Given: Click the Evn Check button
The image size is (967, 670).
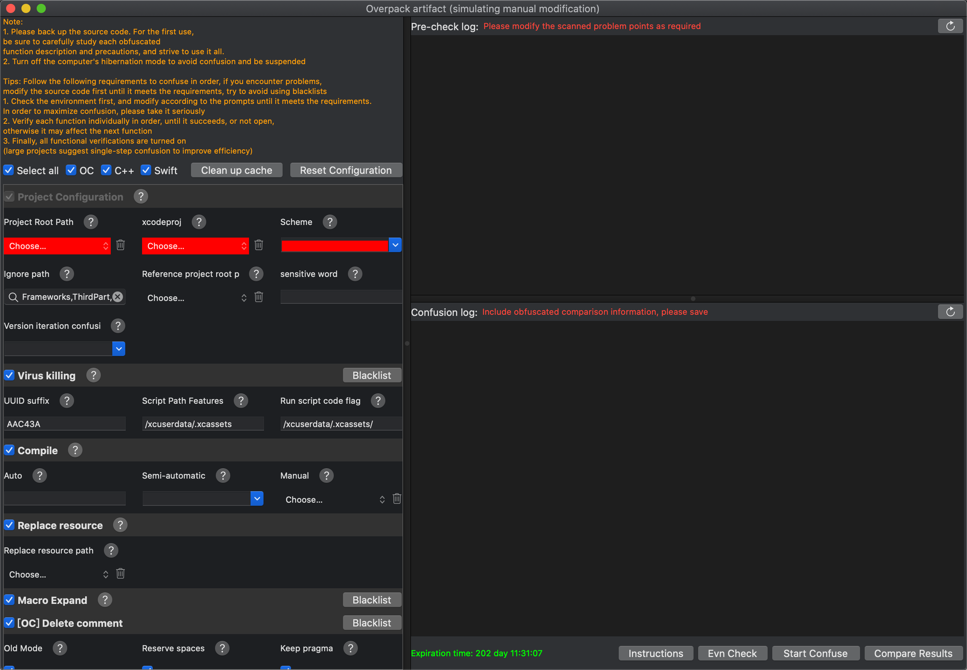Looking at the screenshot, I should (732, 654).
